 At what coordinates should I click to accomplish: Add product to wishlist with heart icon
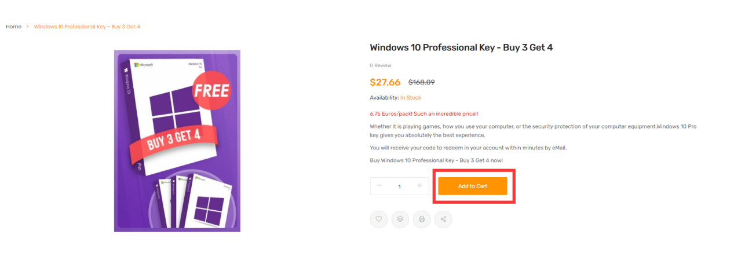click(379, 219)
